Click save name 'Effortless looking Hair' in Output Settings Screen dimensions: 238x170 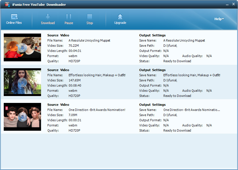[192, 75]
